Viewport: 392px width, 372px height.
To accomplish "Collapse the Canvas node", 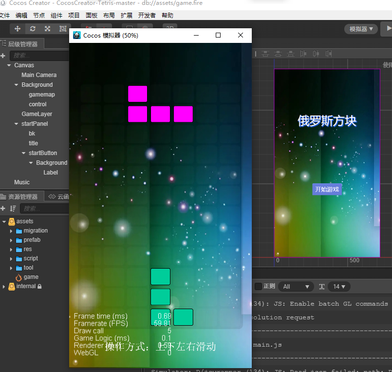I will point(9,65).
